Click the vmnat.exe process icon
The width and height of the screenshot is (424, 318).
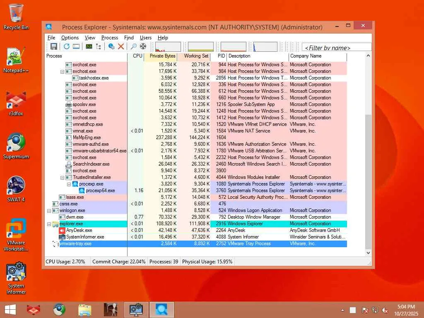click(69, 131)
